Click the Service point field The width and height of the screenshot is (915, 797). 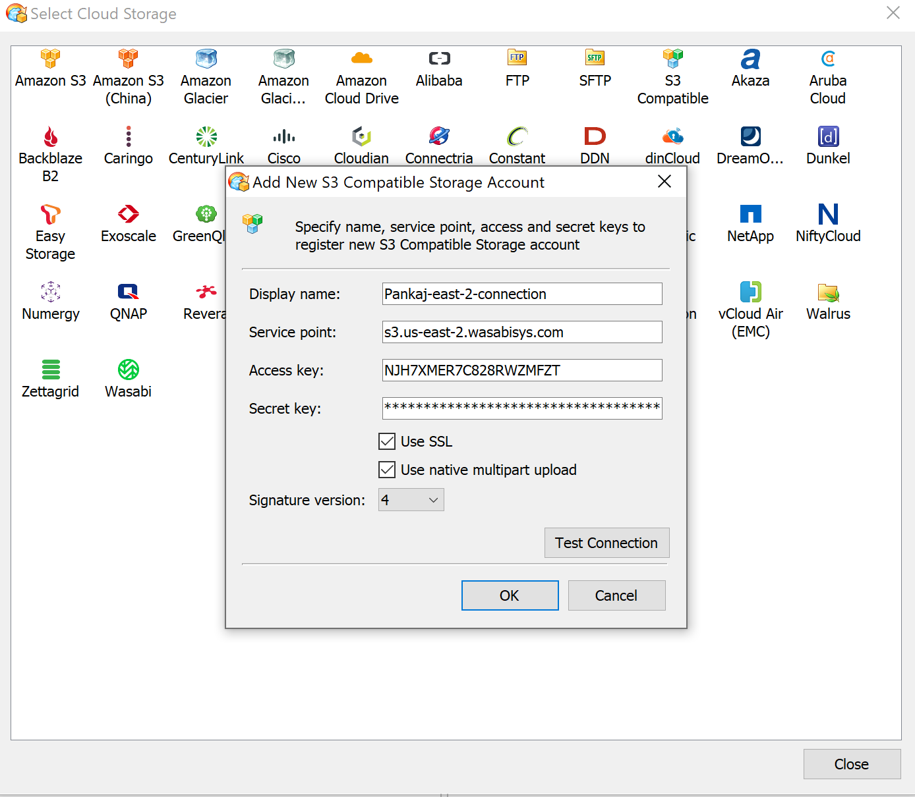click(x=522, y=332)
